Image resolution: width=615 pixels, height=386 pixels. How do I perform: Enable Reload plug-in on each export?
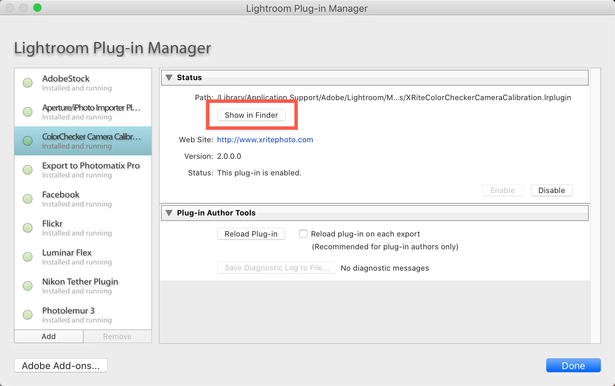click(x=303, y=234)
